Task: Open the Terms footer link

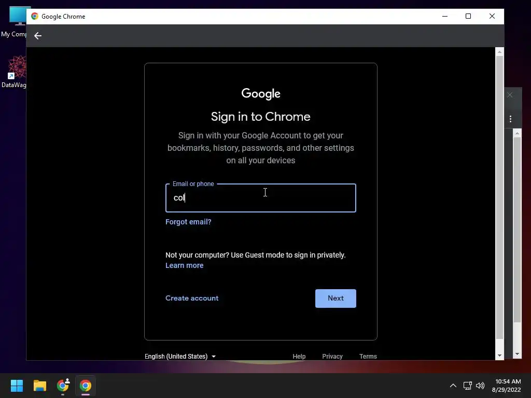Action: (x=368, y=357)
